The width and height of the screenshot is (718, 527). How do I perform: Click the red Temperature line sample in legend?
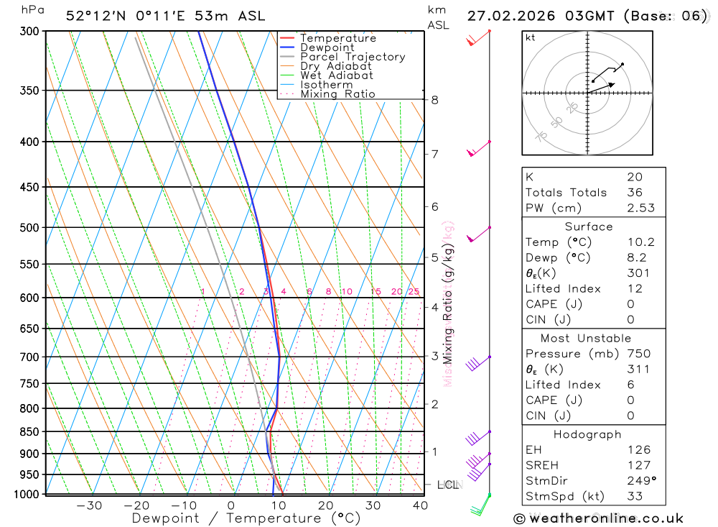click(x=286, y=38)
